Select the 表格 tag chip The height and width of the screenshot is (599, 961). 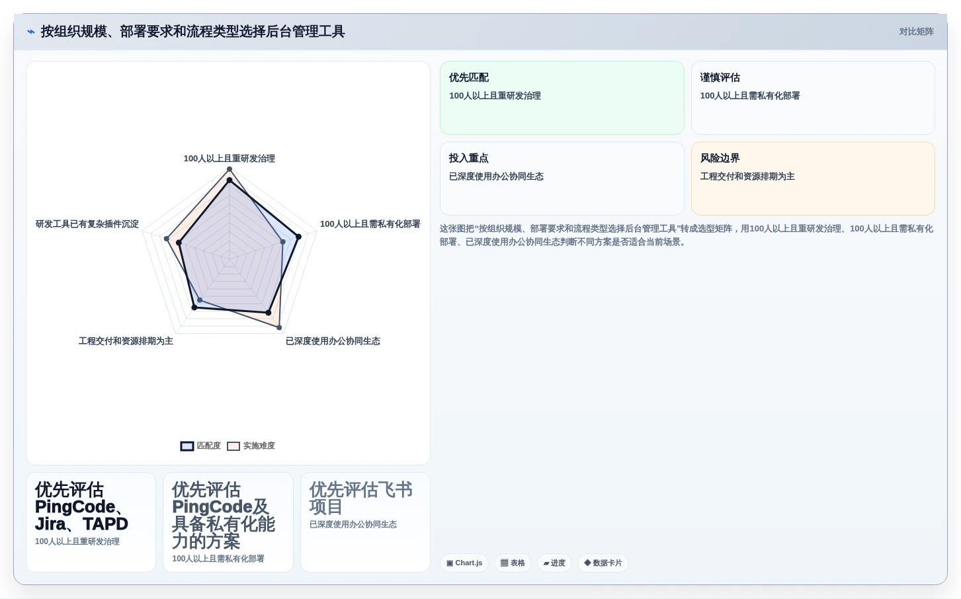coord(513,563)
